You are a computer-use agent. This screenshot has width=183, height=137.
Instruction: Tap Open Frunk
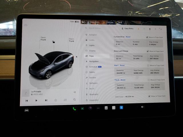pyautogui.click(x=43, y=39)
